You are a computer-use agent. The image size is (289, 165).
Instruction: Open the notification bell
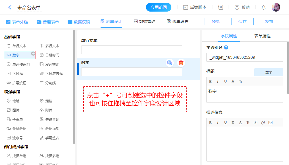point(263,8)
